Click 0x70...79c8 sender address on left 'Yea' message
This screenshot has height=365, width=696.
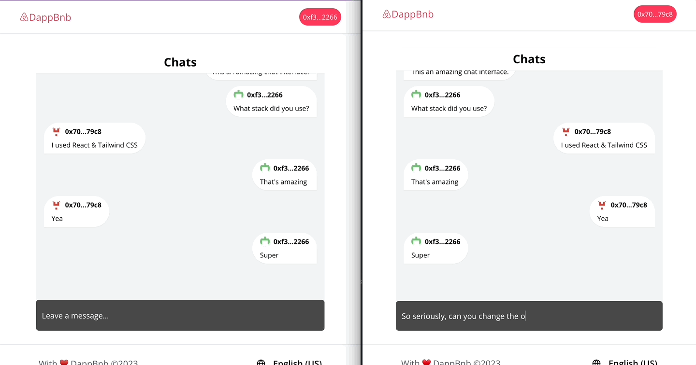(x=83, y=205)
